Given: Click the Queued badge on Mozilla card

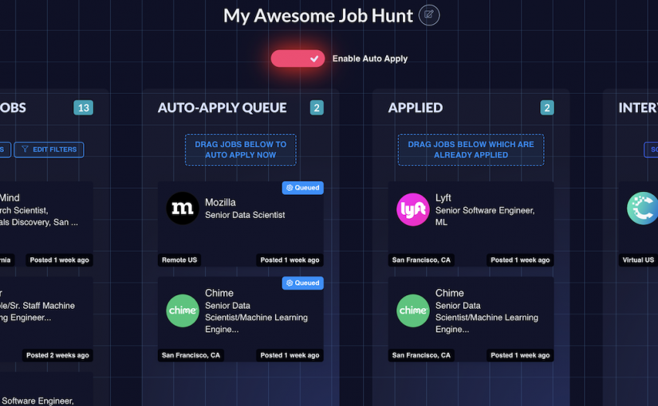Looking at the screenshot, I should (x=302, y=188).
